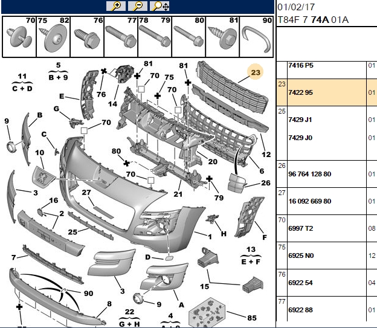Click the Peugeot lion emblem part
The image size is (377, 328).
(43, 178)
